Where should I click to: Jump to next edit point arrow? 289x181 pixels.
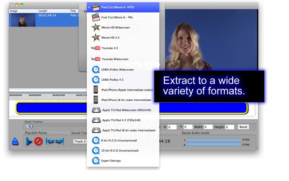[60, 141]
